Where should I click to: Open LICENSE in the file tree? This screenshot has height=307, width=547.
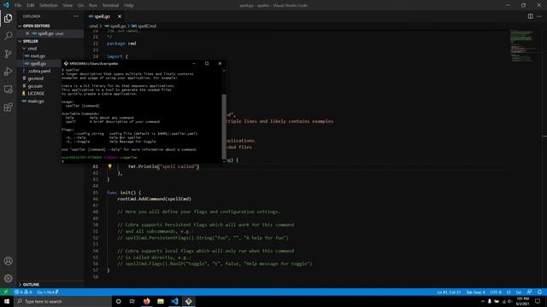click(36, 94)
